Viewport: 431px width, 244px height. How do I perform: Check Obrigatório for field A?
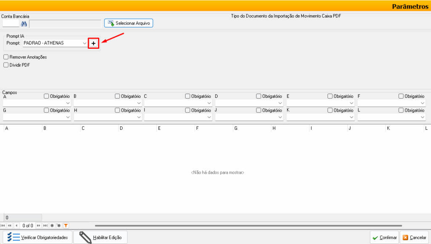[46, 96]
